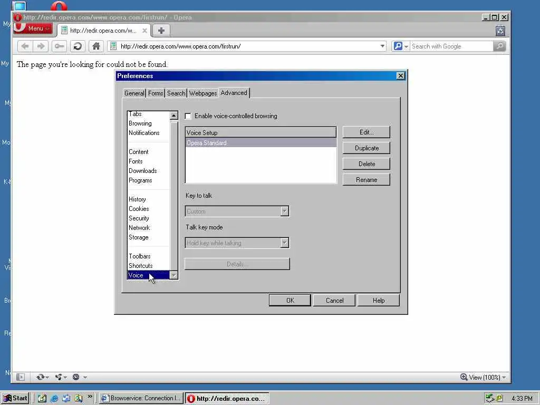The height and width of the screenshot is (405, 540).
Task: Expand the address bar history dropdown
Action: click(382, 46)
